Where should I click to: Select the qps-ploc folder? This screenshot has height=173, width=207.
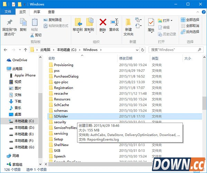click(59, 82)
